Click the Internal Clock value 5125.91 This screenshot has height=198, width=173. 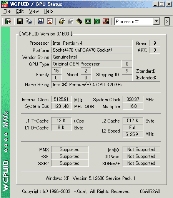(61, 99)
